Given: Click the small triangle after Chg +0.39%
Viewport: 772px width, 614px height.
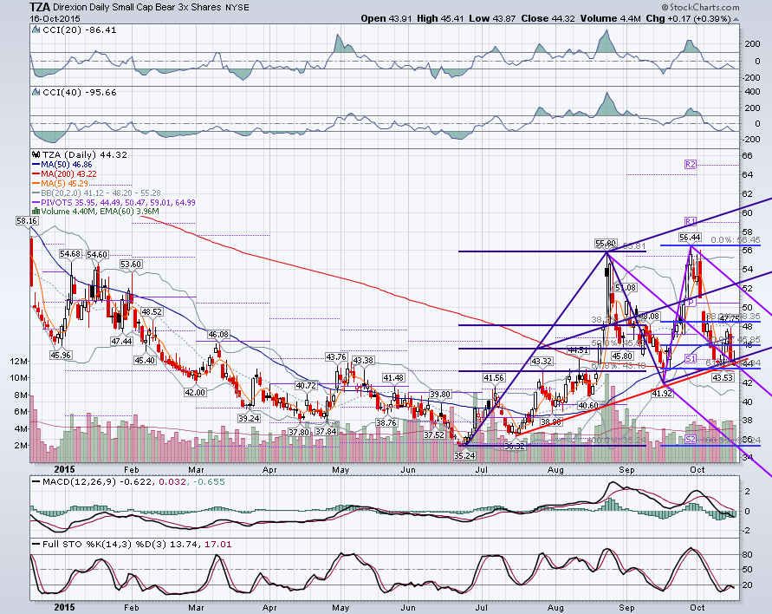Looking at the screenshot, I should [736, 19].
